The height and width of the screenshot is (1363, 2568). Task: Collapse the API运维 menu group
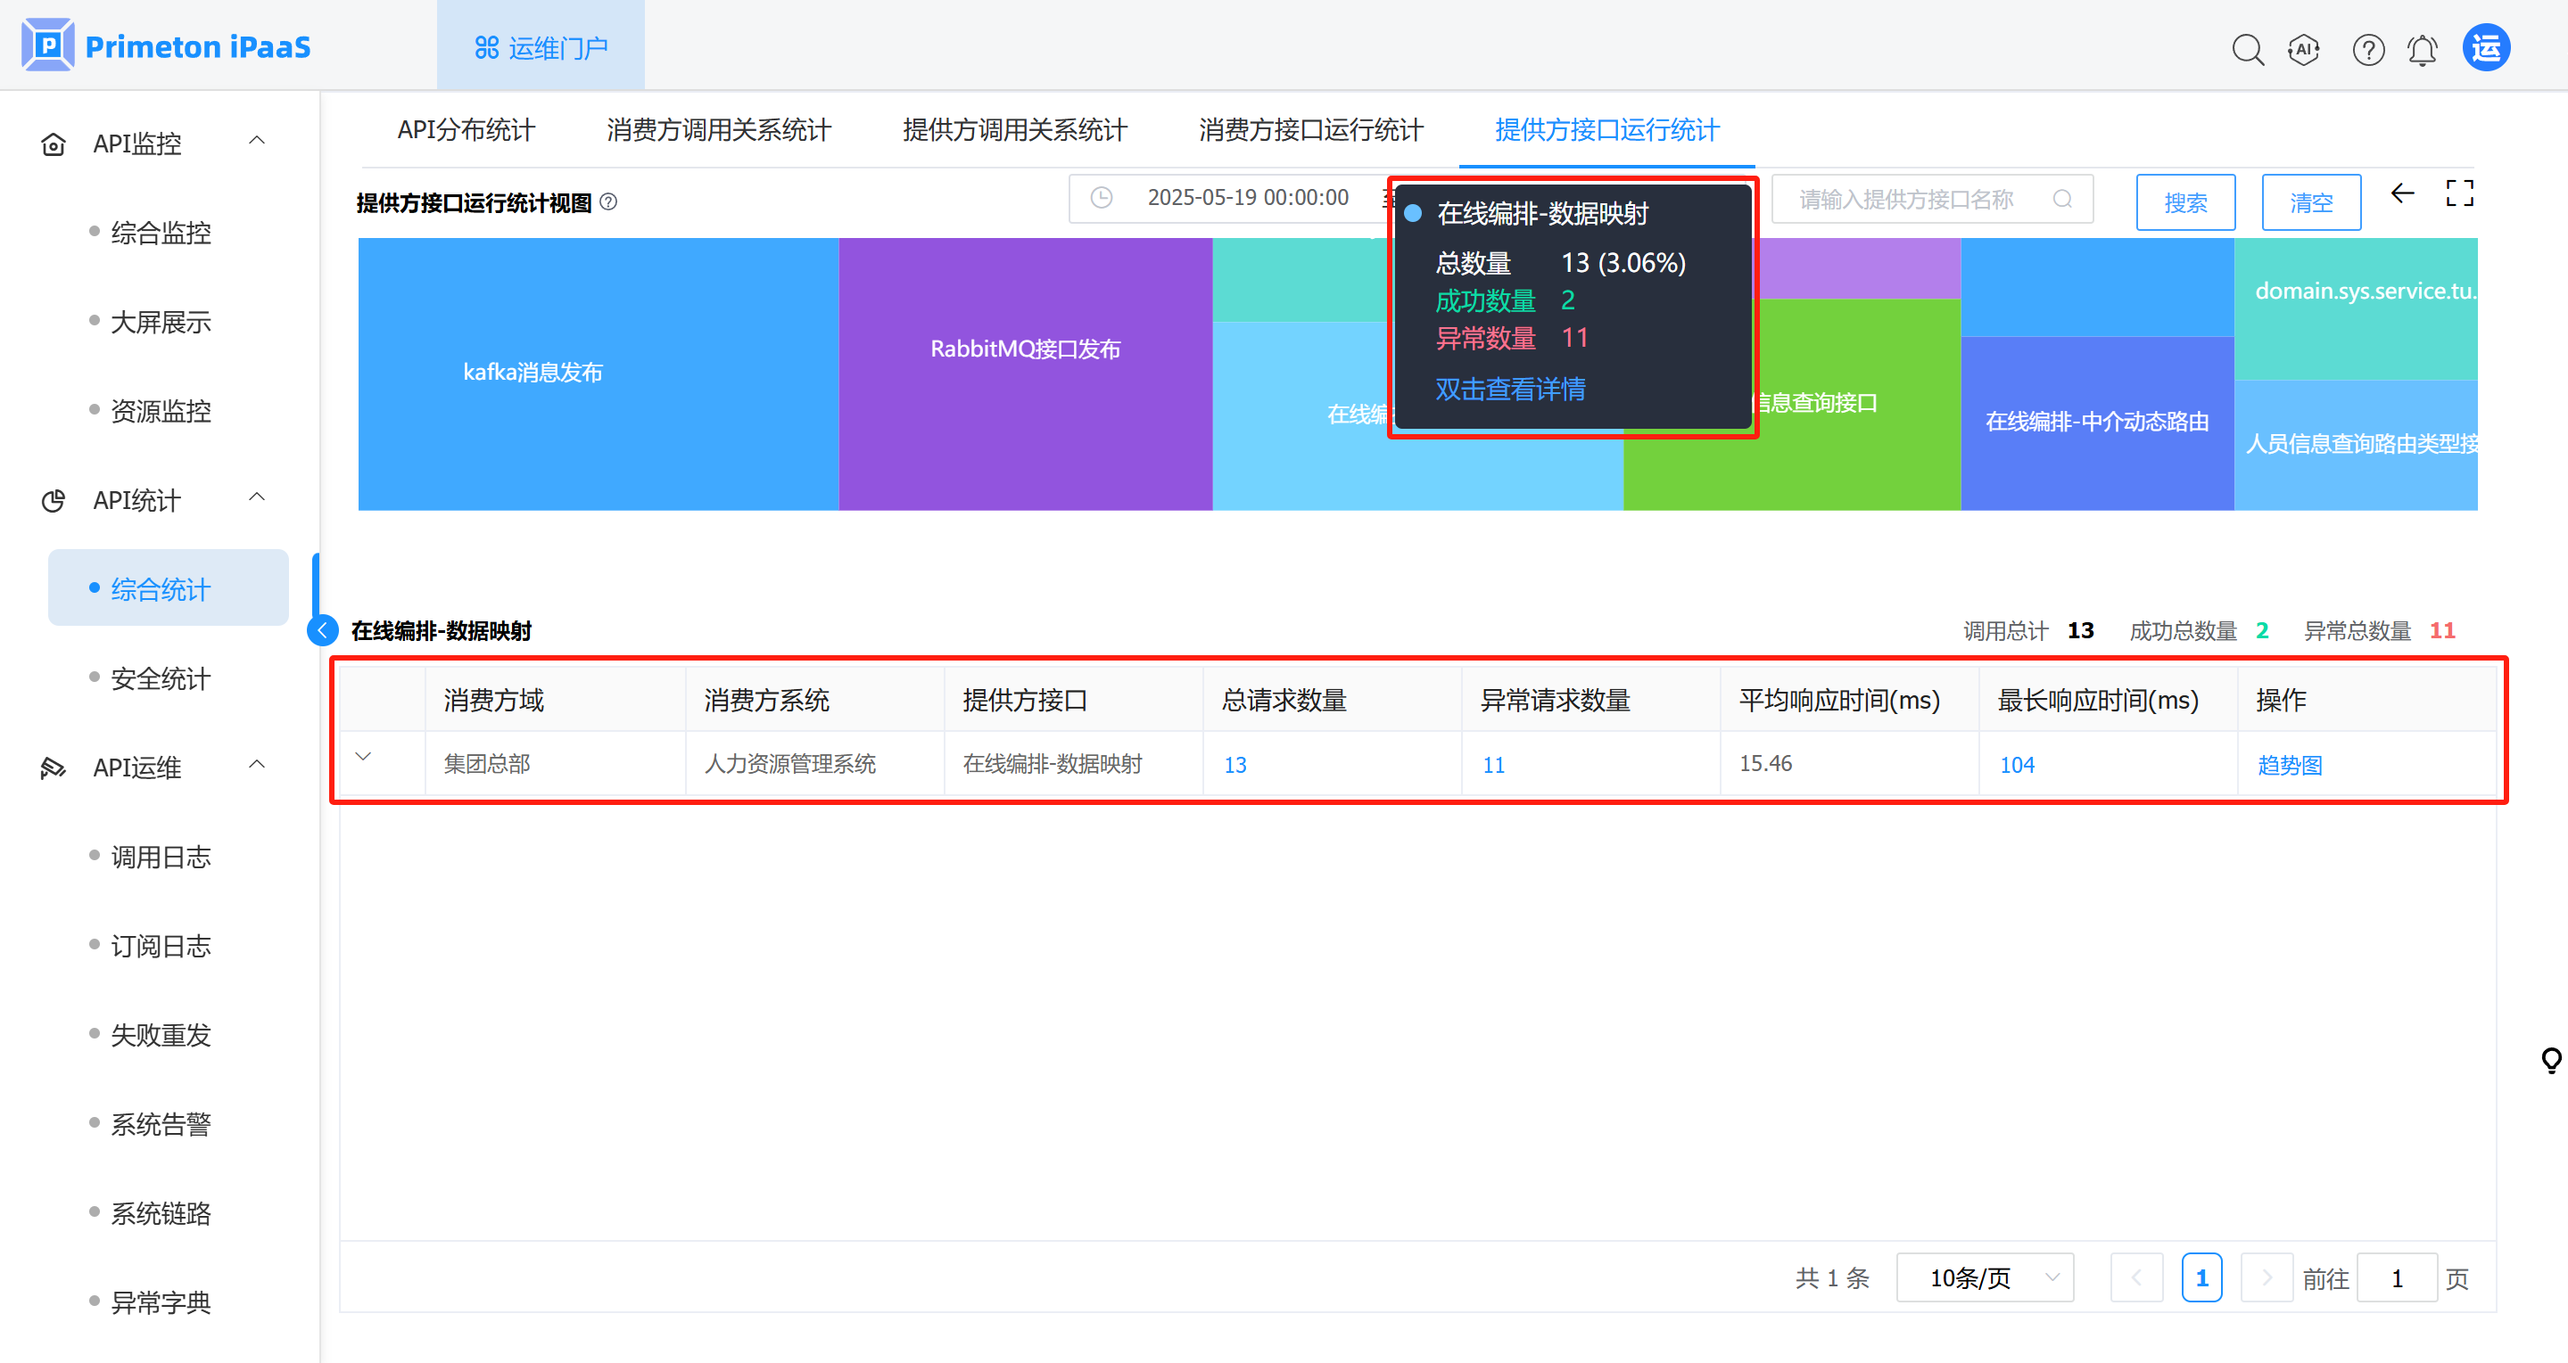tap(256, 765)
